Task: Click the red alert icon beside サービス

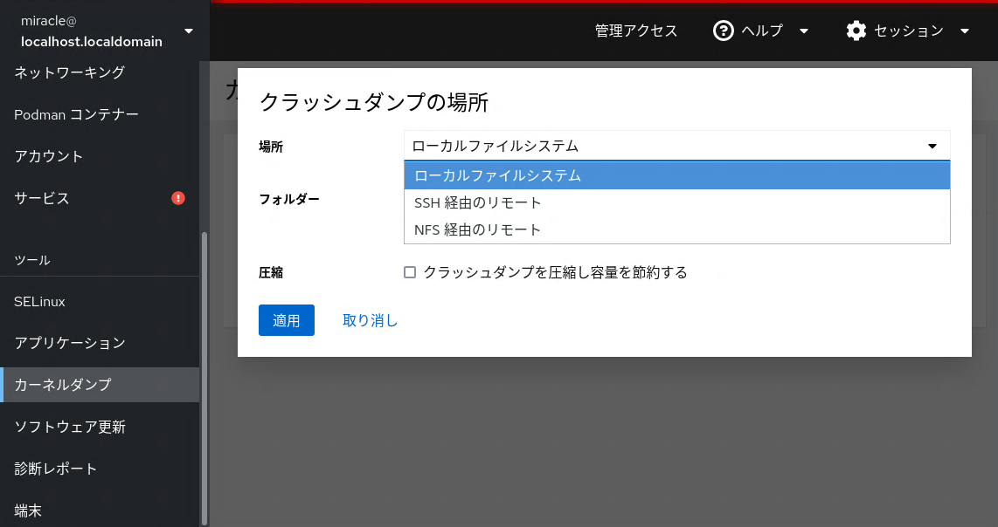Action: point(178,198)
